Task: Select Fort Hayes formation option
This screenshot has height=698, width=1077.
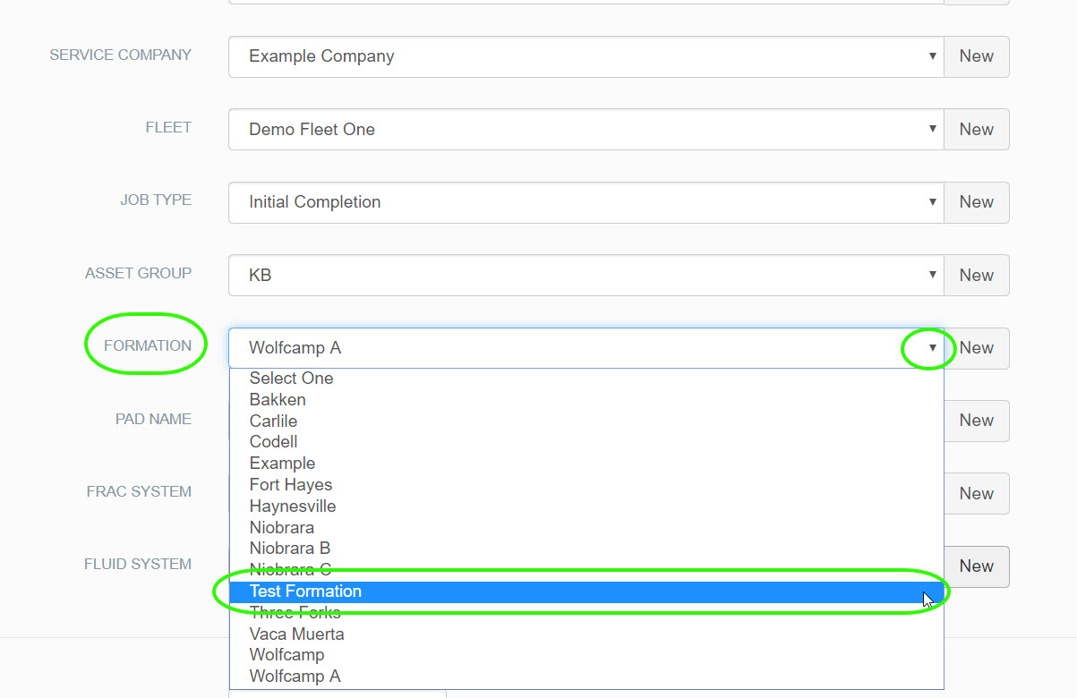Action: point(290,485)
